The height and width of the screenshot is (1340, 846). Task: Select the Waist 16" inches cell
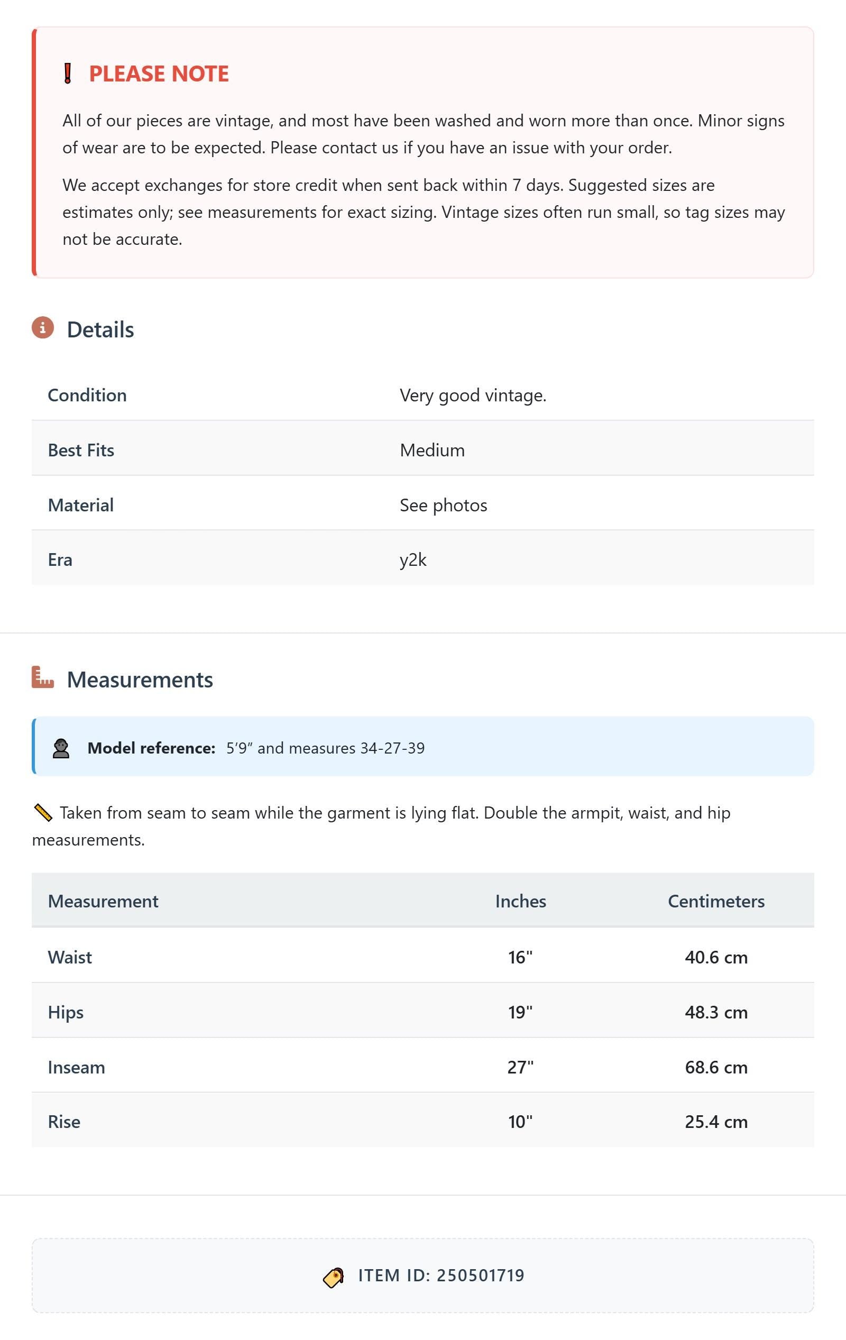coord(520,957)
